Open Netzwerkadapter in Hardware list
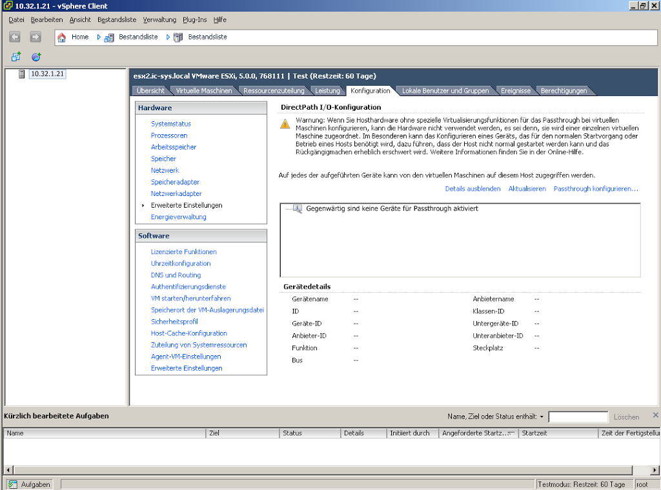 (x=176, y=193)
